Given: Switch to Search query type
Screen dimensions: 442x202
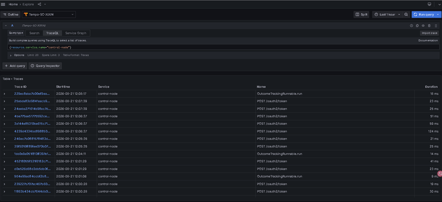Looking at the screenshot, I should click(34, 33).
